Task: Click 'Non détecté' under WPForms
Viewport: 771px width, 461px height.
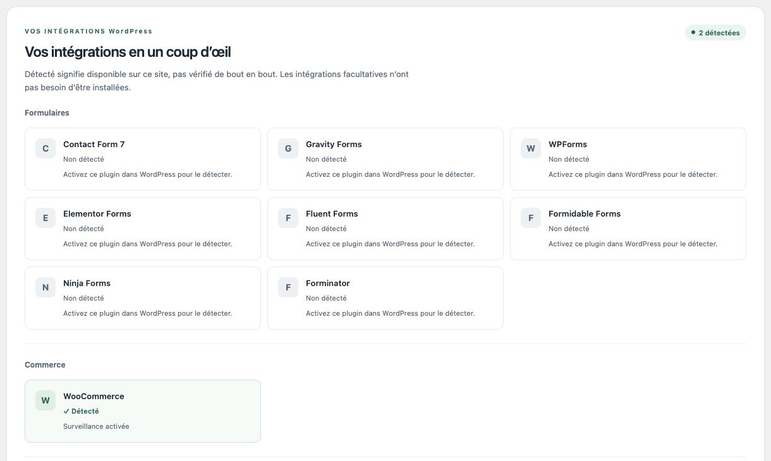Action: tap(569, 160)
